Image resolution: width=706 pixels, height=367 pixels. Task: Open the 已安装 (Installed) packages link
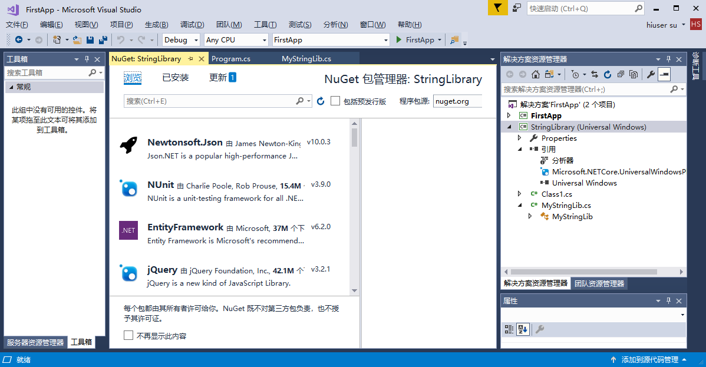pos(176,78)
